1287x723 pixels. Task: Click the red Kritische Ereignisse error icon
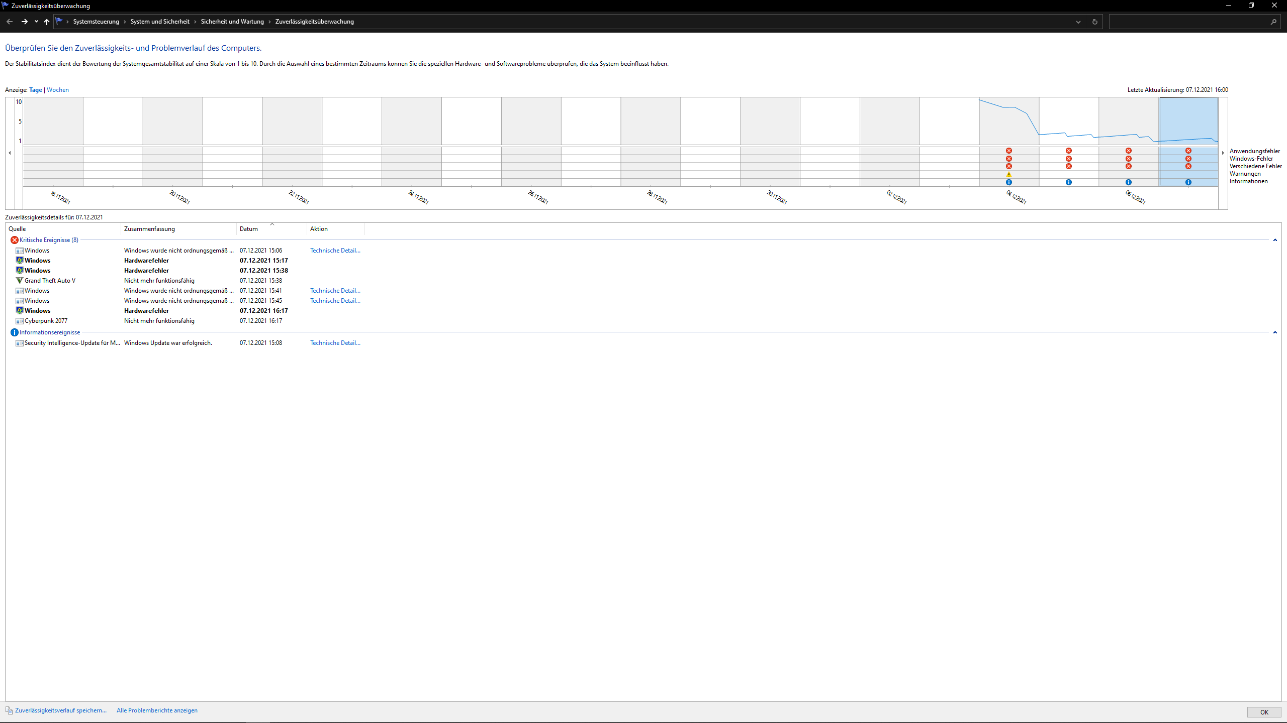15,240
